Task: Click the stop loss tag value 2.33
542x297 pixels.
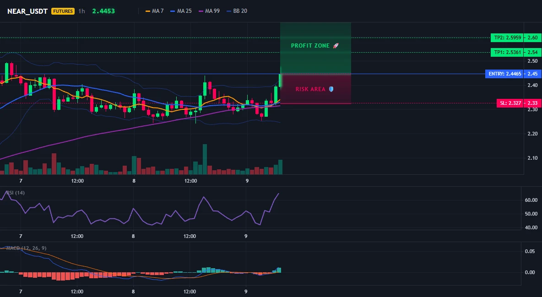Action: (533, 103)
